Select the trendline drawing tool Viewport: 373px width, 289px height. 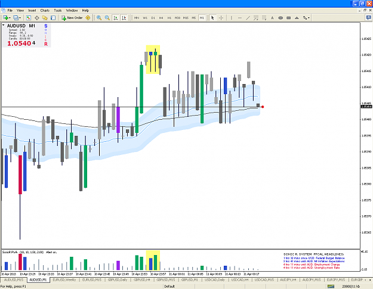248,18
